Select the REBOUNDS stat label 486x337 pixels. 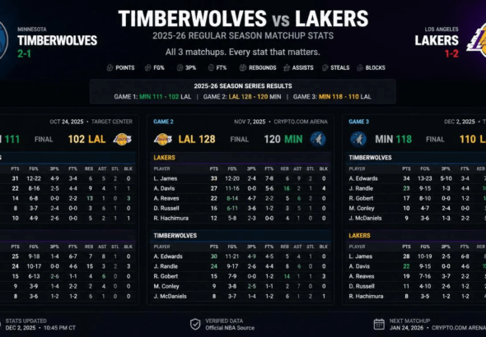(263, 67)
